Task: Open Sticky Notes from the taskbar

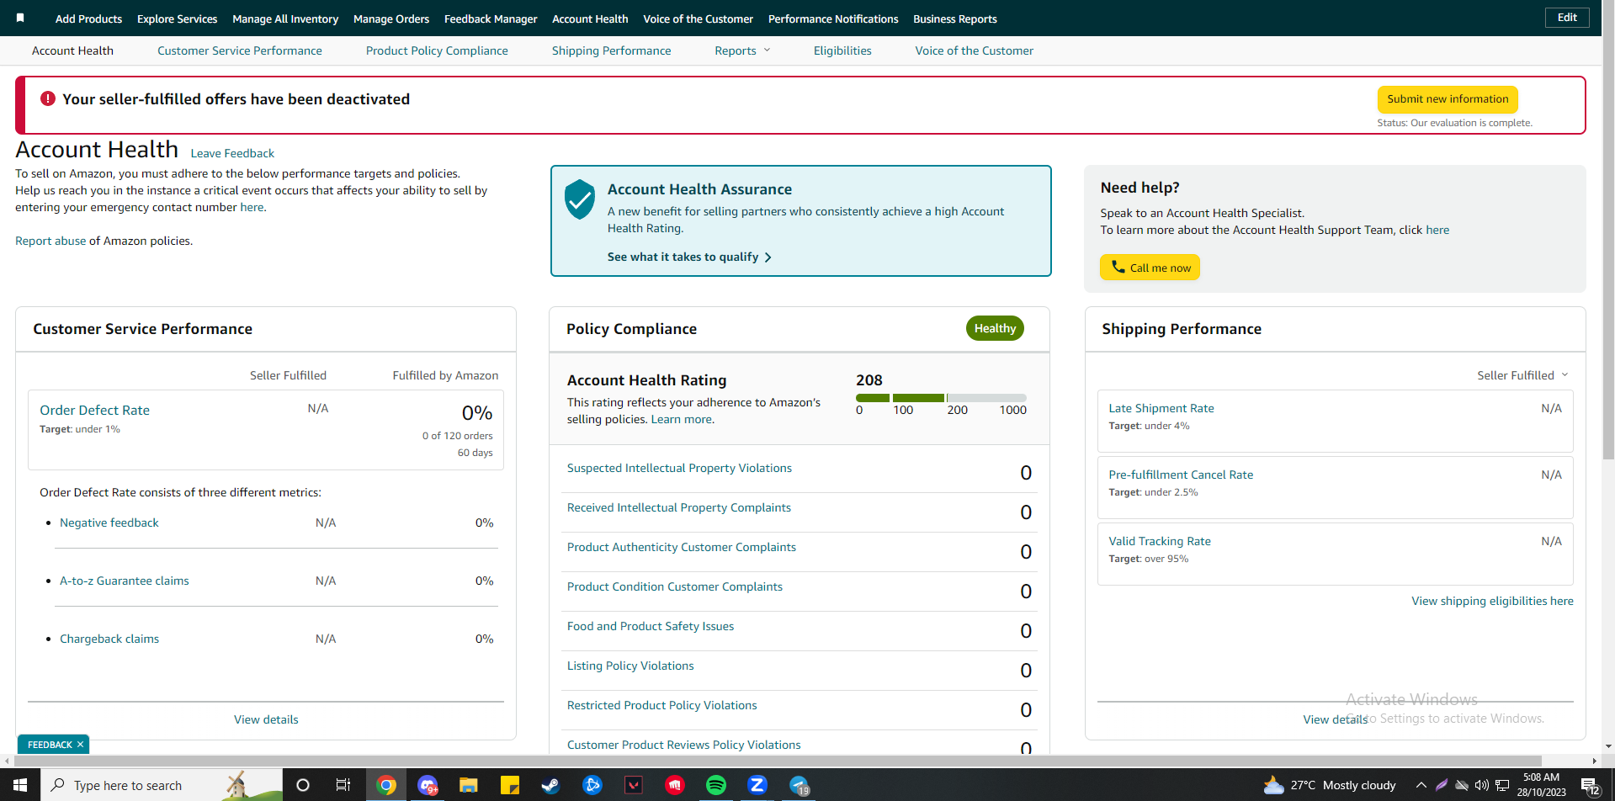Action: [510, 785]
